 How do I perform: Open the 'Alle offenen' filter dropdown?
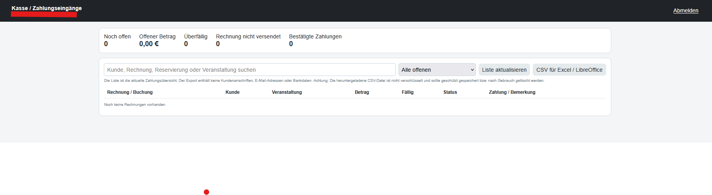[x=437, y=70]
